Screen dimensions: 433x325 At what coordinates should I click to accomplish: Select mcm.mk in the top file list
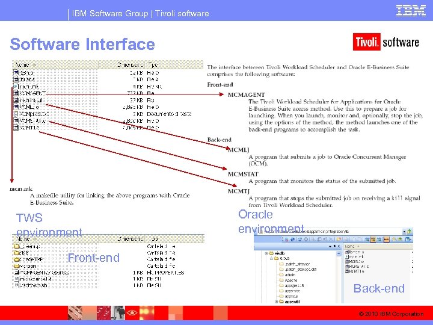coord(27,87)
